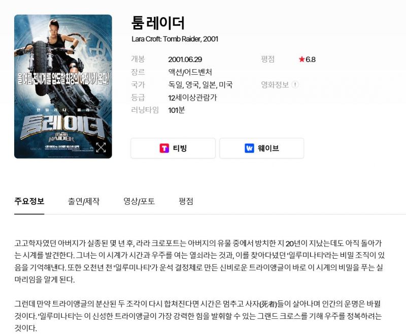Screen dimensions: 406x336
Task: Click the red star rating icon
Action: click(x=301, y=59)
